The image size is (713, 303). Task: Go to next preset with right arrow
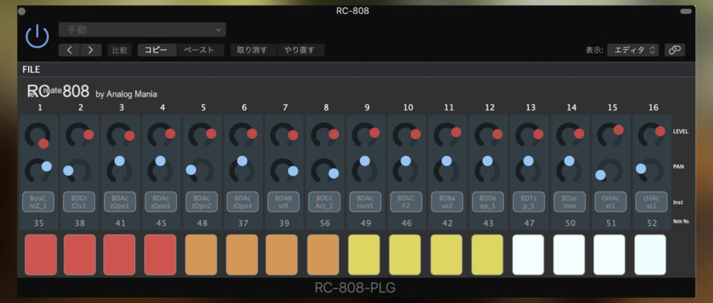click(x=91, y=50)
